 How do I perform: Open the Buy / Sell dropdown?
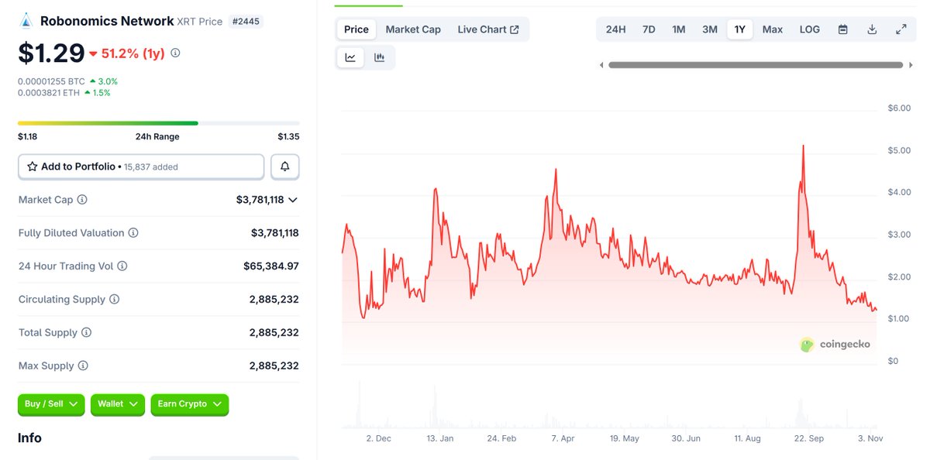(50, 404)
